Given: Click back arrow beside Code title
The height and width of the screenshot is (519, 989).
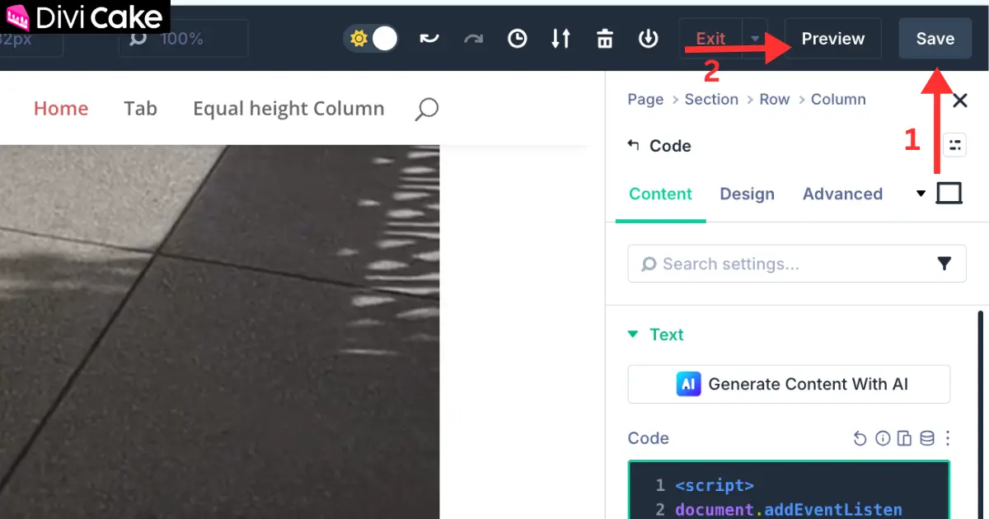Looking at the screenshot, I should pos(633,145).
